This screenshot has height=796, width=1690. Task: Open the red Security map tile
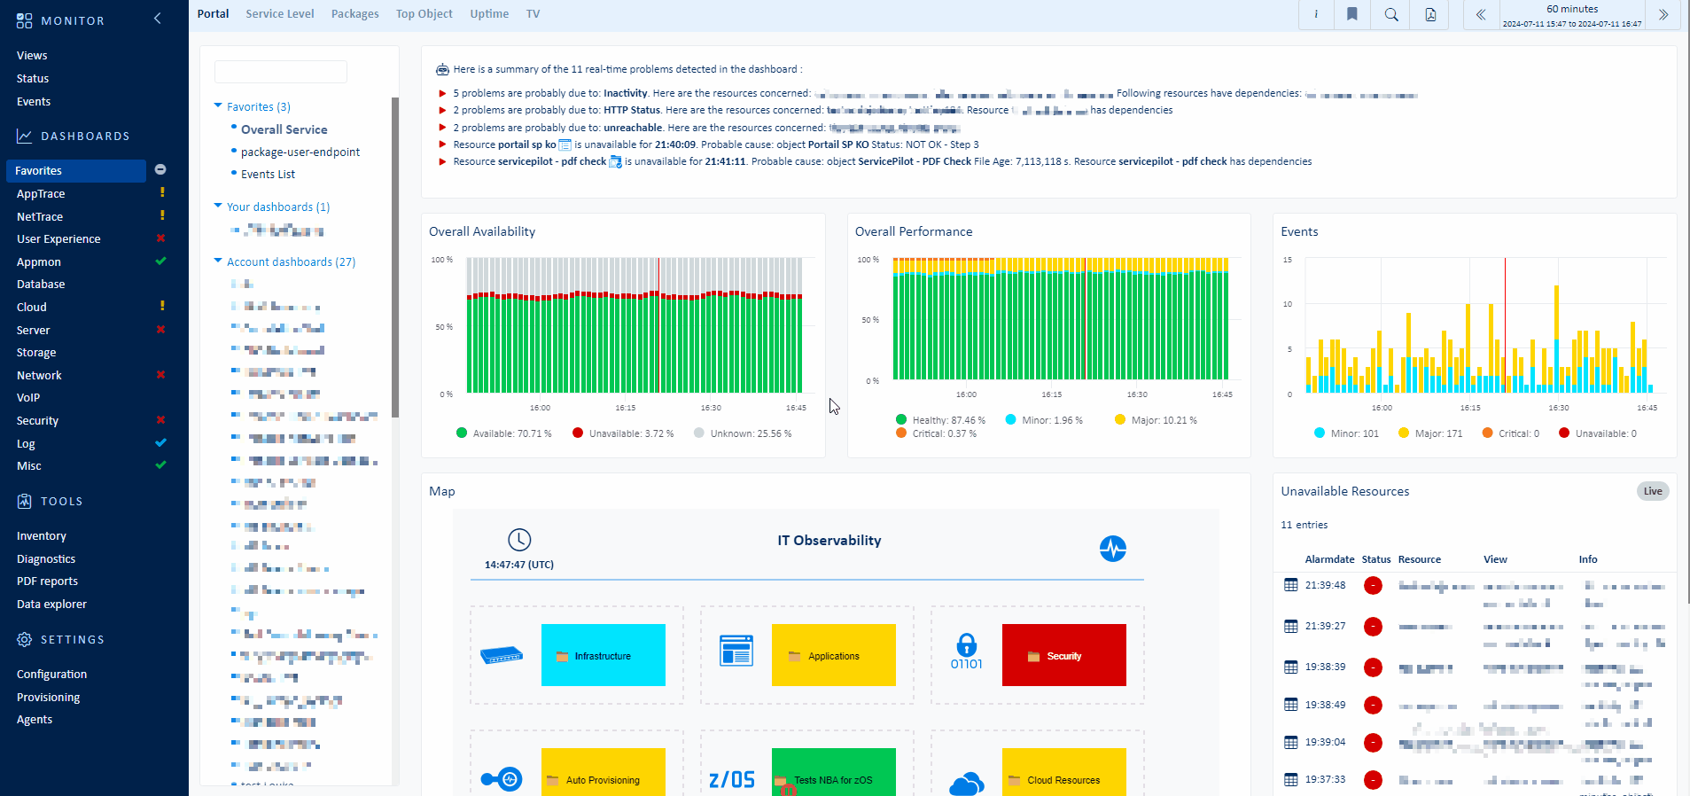1064,655
